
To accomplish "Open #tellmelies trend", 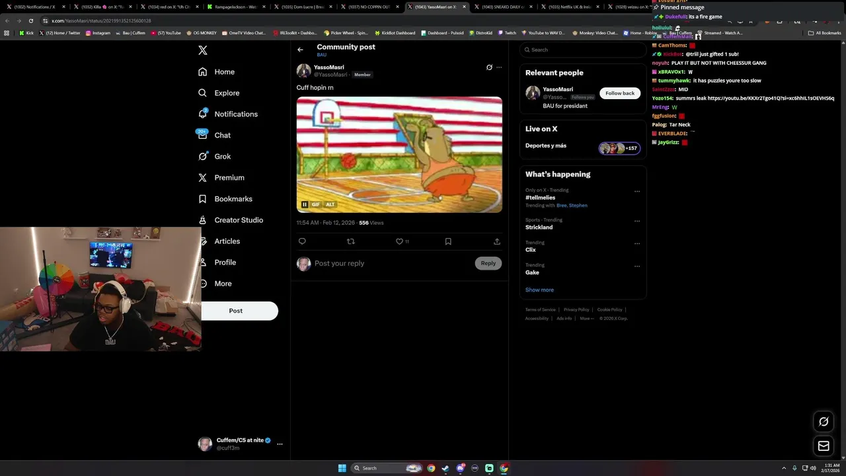I will 540,198.
